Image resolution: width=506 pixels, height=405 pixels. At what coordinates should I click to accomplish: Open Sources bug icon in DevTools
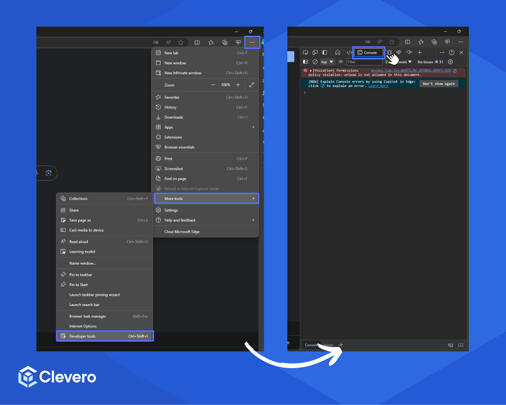click(389, 52)
